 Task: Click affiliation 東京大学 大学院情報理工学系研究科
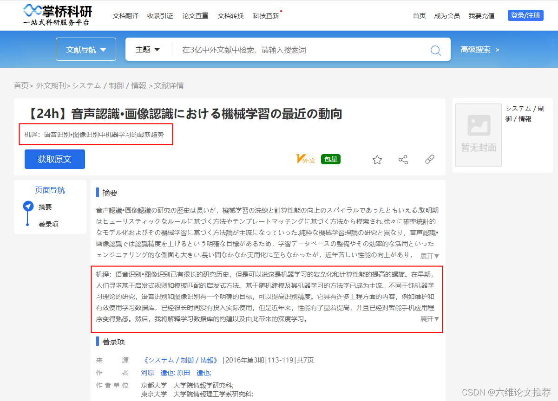(197, 394)
